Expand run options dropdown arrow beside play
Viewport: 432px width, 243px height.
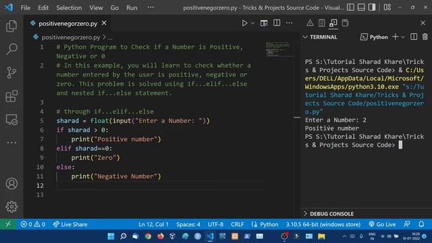tap(252, 24)
